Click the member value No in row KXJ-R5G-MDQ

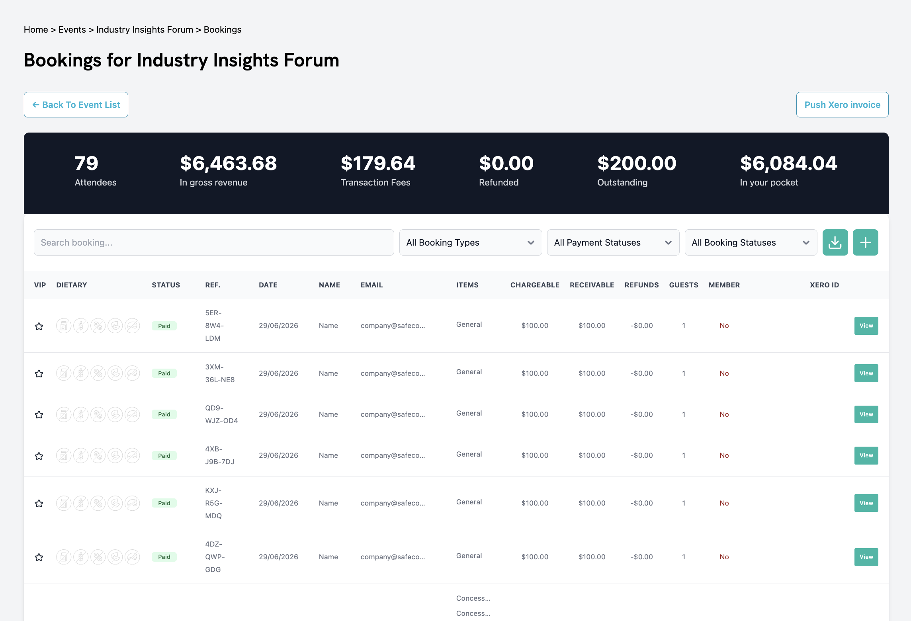724,503
